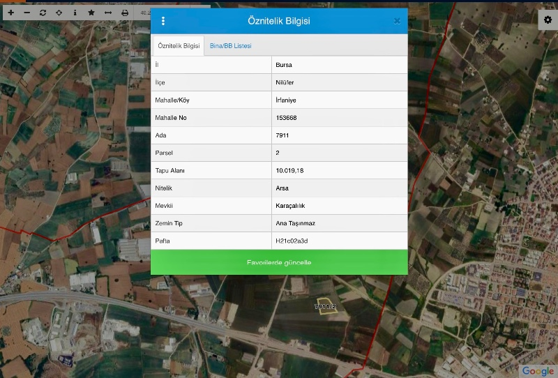
Task: Zoom out with the minus icon
Action: 27,13
